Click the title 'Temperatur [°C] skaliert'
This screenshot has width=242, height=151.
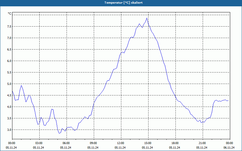(x=123, y=3)
